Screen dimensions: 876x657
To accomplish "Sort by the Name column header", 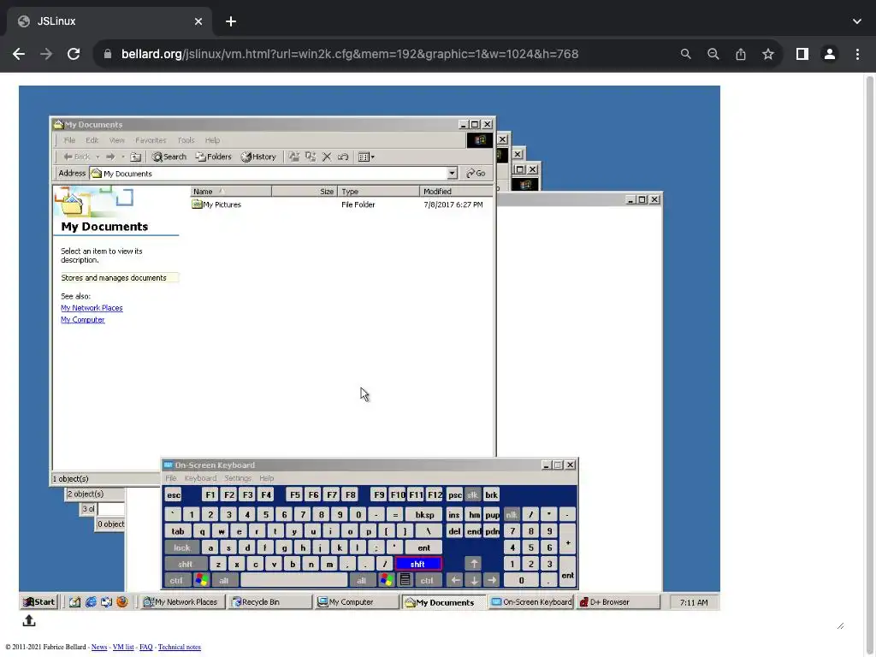I will pos(231,191).
